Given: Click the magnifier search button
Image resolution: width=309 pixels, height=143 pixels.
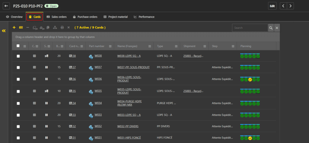Looking at the screenshot, I should [x=271, y=28].
